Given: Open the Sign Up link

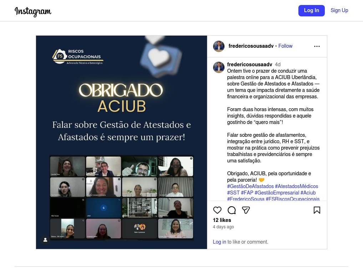Looking at the screenshot, I should pyautogui.click(x=339, y=10).
